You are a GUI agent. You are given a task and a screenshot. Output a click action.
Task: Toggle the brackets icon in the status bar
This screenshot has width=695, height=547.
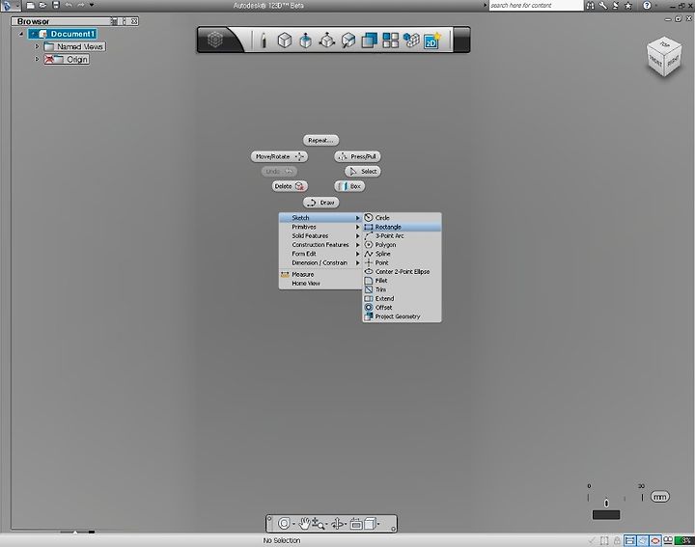click(x=604, y=540)
